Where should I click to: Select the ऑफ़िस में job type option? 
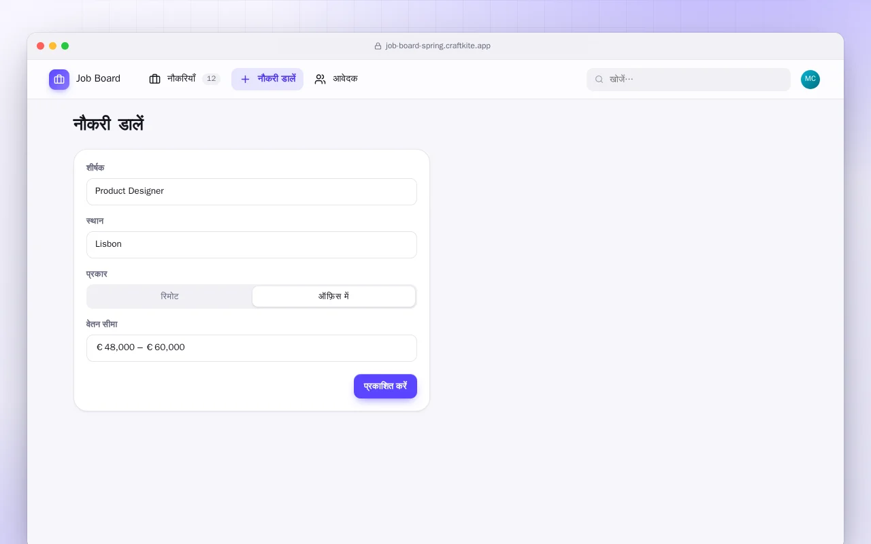tap(333, 296)
